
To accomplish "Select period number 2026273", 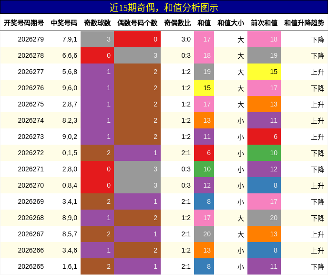I will click(31, 137).
